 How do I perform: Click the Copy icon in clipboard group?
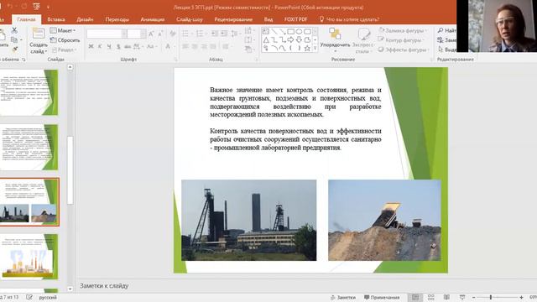point(14,40)
